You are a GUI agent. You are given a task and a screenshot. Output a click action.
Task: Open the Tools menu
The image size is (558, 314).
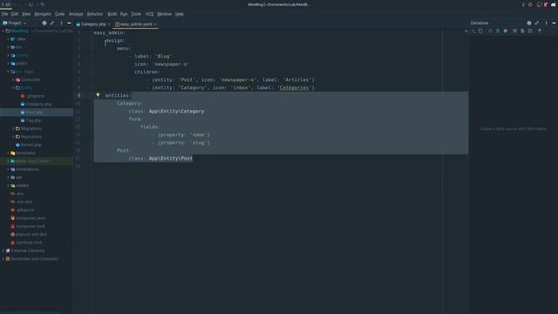136,14
